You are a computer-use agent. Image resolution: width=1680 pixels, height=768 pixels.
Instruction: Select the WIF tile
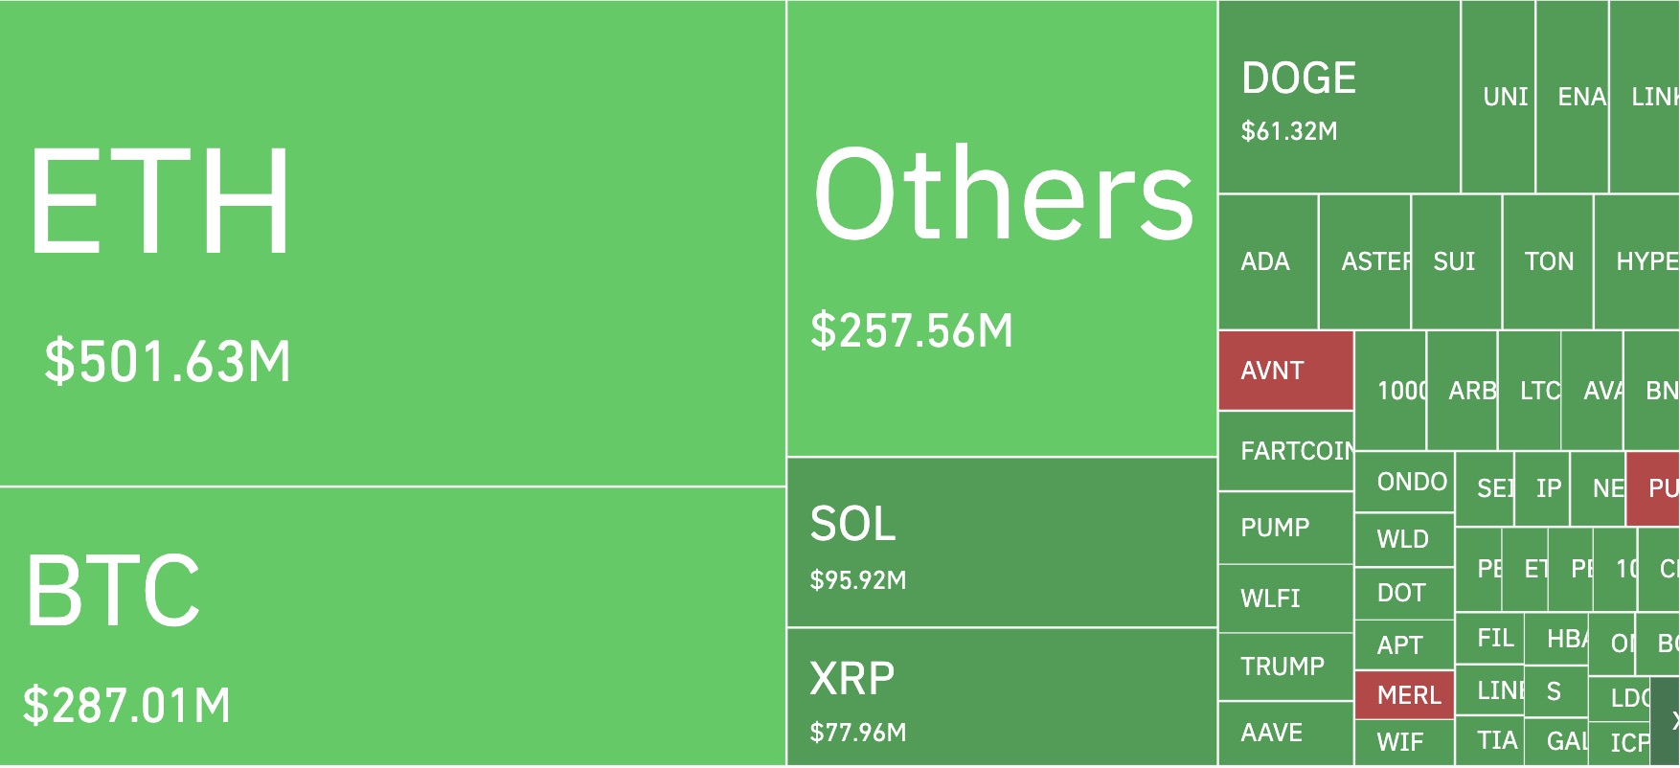(x=1404, y=742)
